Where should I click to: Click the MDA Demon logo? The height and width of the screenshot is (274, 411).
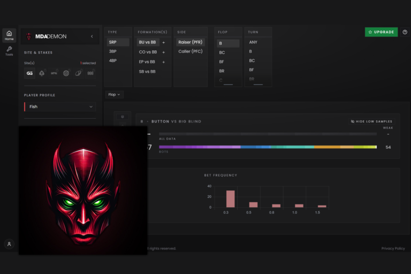coord(47,36)
